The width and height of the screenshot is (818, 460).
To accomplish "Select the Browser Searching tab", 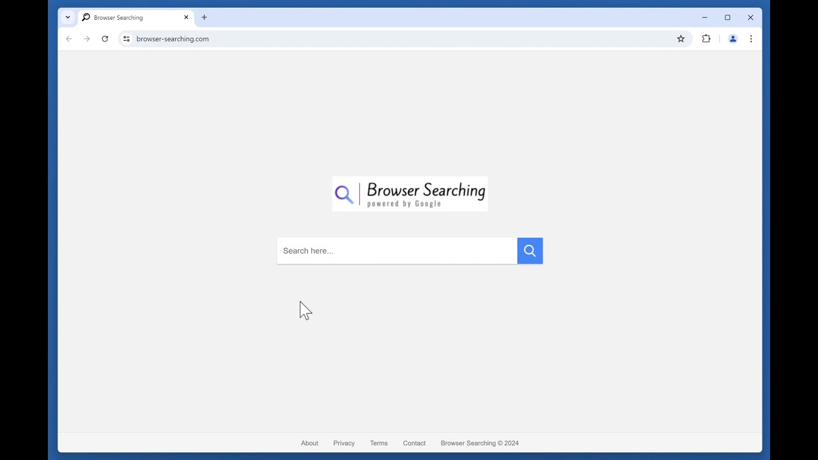I will click(x=135, y=18).
